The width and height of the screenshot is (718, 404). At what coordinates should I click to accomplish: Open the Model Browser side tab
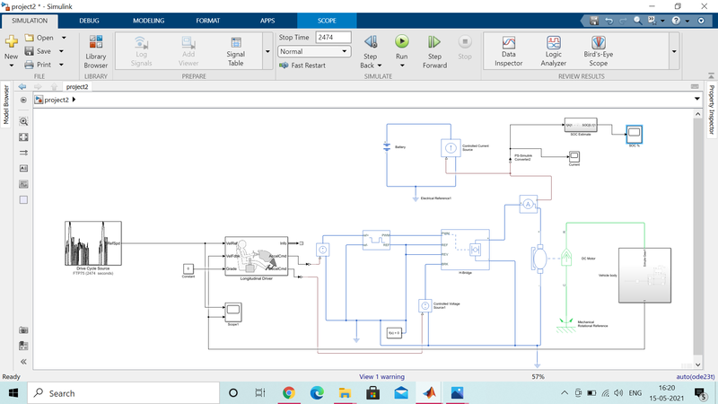(6, 104)
